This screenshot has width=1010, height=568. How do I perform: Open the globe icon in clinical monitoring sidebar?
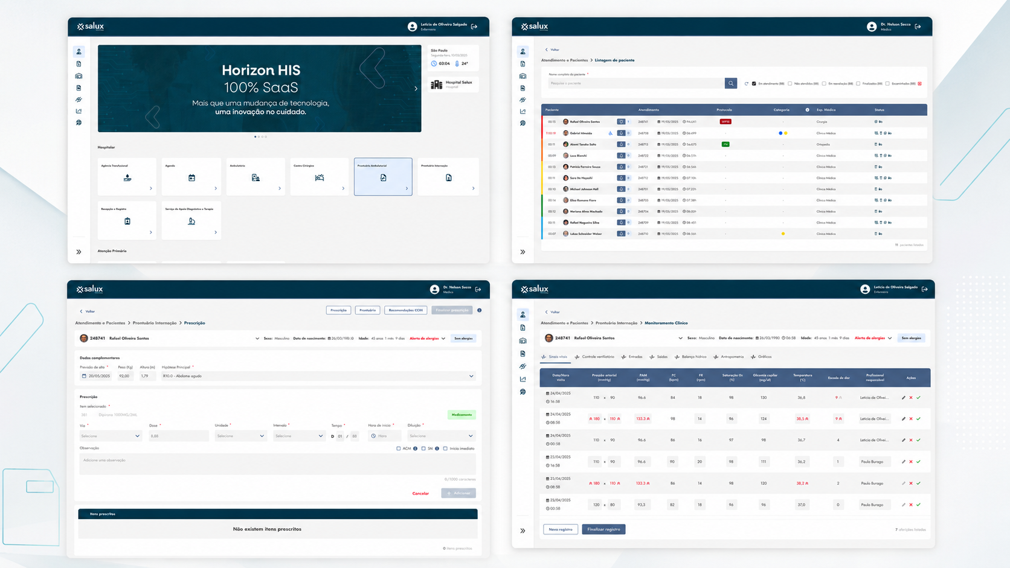click(523, 392)
